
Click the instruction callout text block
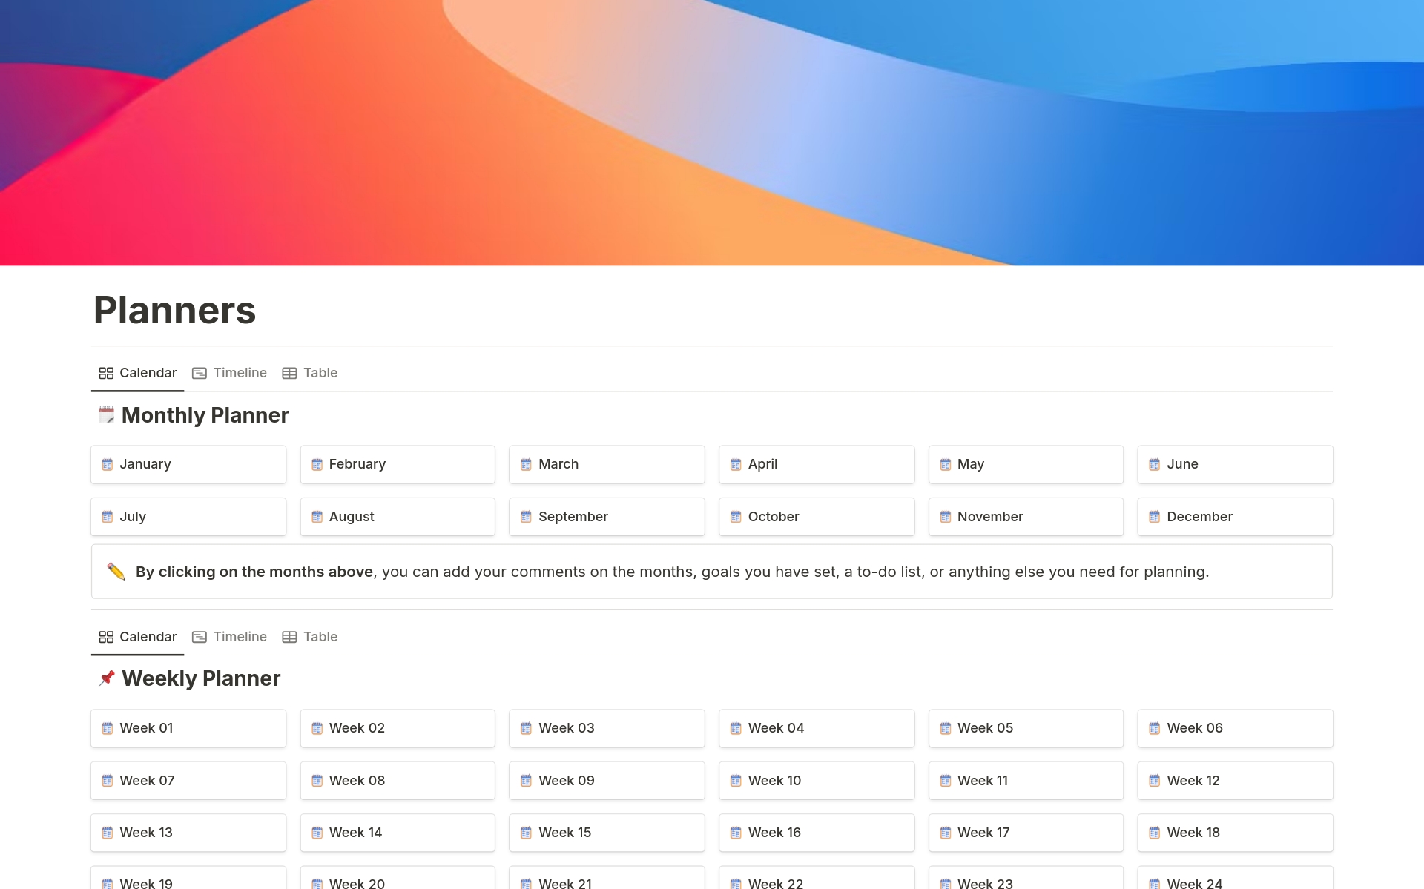pyautogui.click(x=667, y=571)
